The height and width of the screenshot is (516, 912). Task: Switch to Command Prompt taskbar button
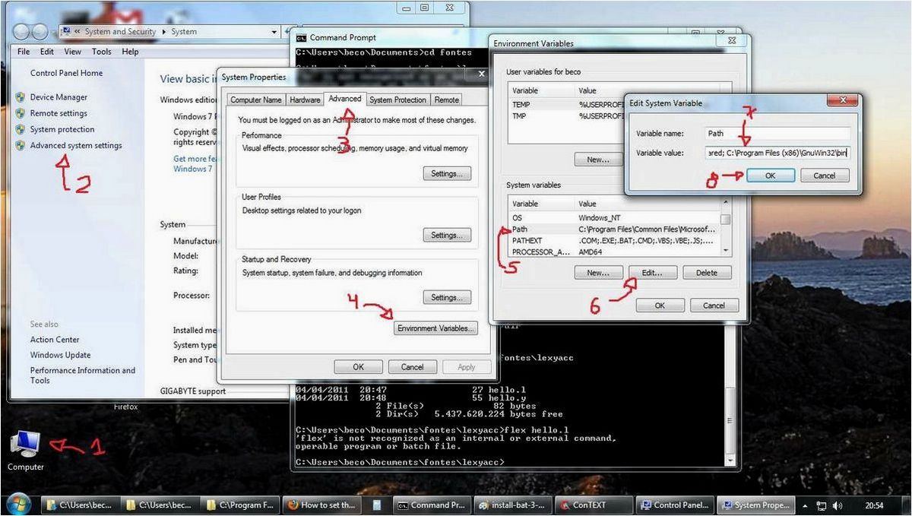point(432,505)
